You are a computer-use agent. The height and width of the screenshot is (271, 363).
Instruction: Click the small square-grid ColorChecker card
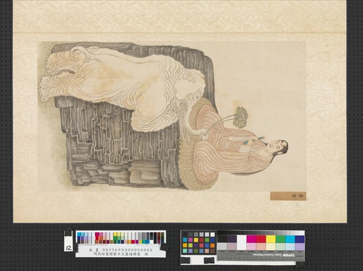tap(198, 242)
